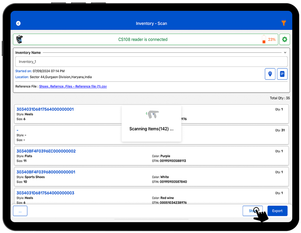Select tag 3034031D6817564000000003 item
Screen dimensions: 301x233
pos(45,193)
